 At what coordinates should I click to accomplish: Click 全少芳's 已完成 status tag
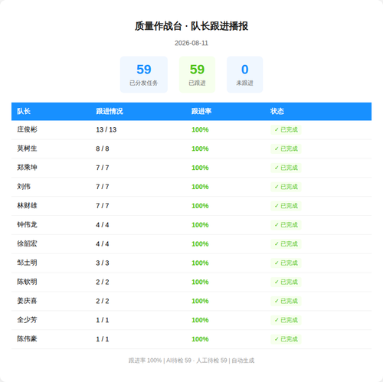286,320
